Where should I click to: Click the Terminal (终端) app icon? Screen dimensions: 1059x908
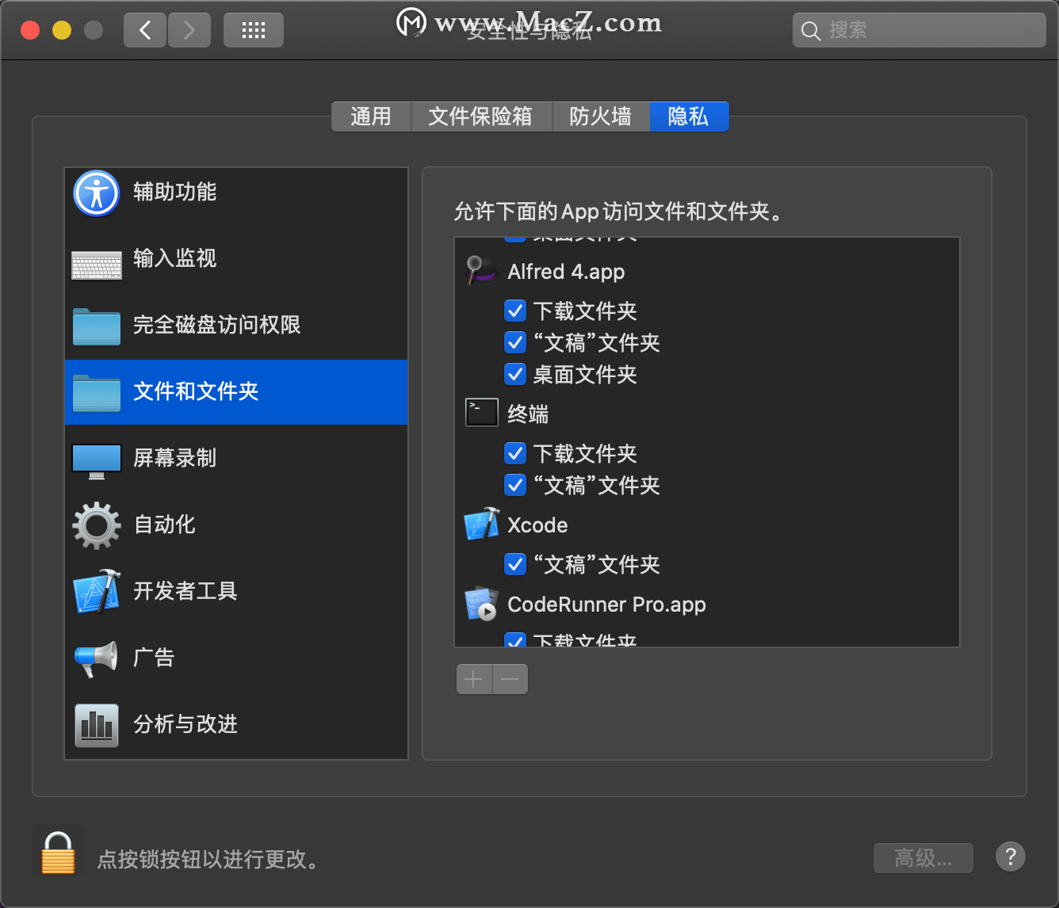tap(481, 412)
